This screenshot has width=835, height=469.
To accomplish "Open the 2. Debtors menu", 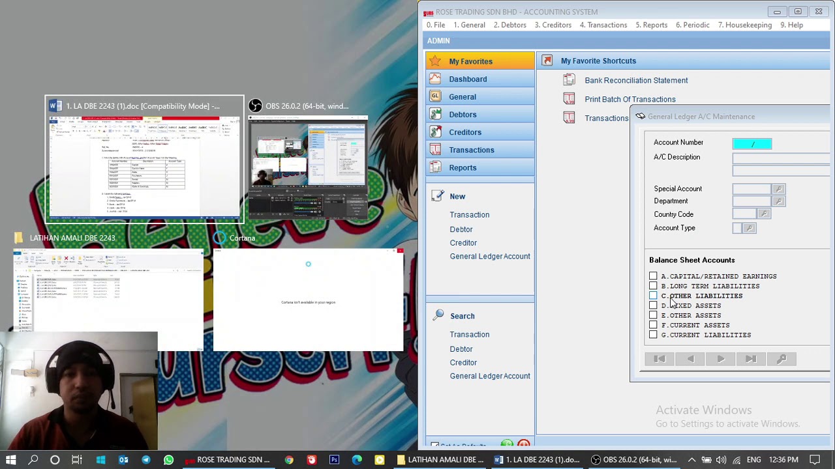I will (510, 25).
